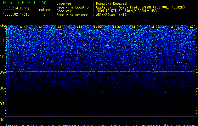Select antenna value A504HB(yagi 4el)
This screenshot has width=198, height=126.
pos(111,15)
